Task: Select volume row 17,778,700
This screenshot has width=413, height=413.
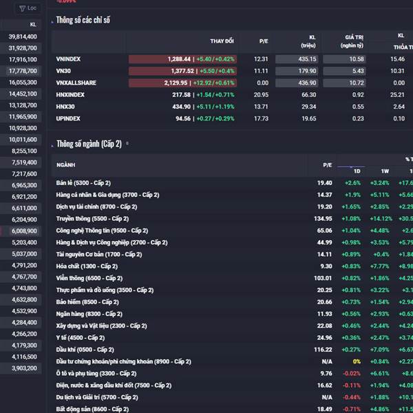Action: coord(21,71)
